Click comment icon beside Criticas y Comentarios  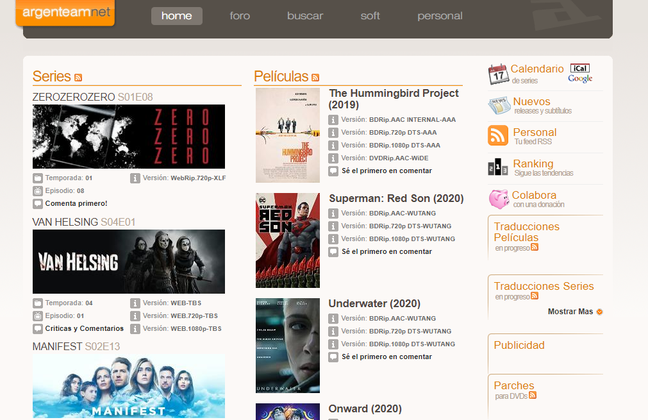point(38,329)
